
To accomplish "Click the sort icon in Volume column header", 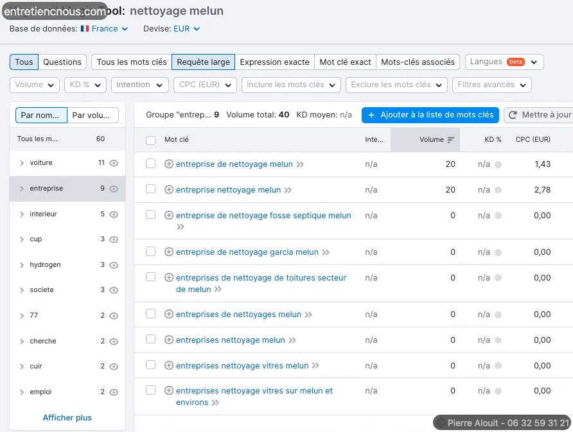I will tap(451, 140).
